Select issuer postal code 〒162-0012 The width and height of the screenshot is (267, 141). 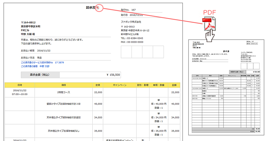(128, 27)
